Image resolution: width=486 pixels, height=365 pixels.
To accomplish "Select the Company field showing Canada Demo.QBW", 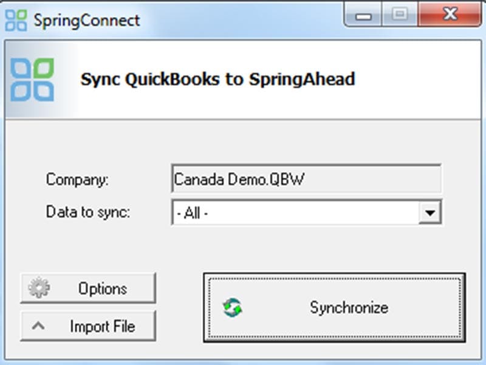I will click(304, 178).
